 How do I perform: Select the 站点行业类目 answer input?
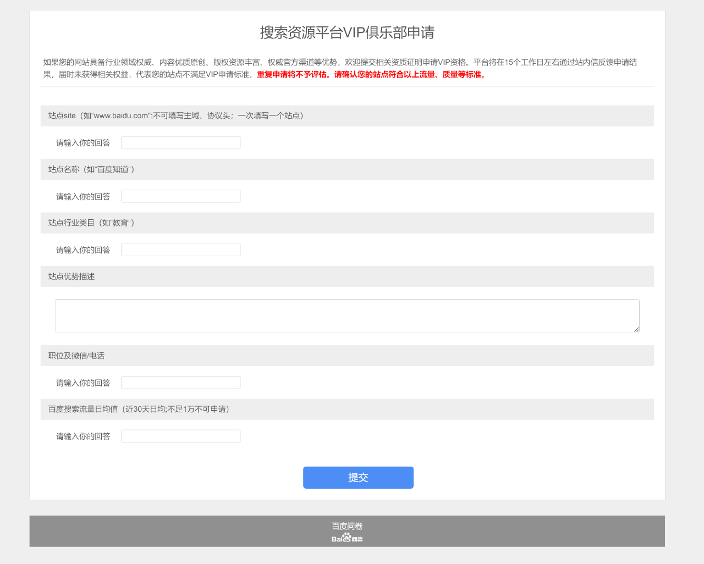[180, 250]
